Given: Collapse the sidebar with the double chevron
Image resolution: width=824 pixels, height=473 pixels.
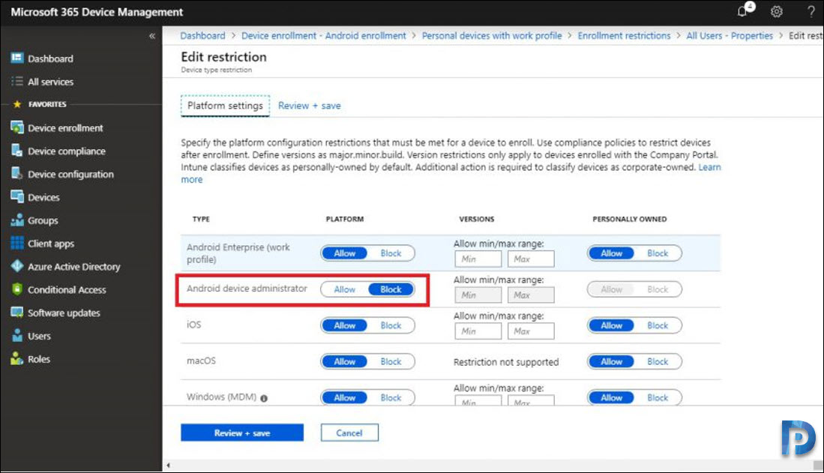Looking at the screenshot, I should (152, 36).
